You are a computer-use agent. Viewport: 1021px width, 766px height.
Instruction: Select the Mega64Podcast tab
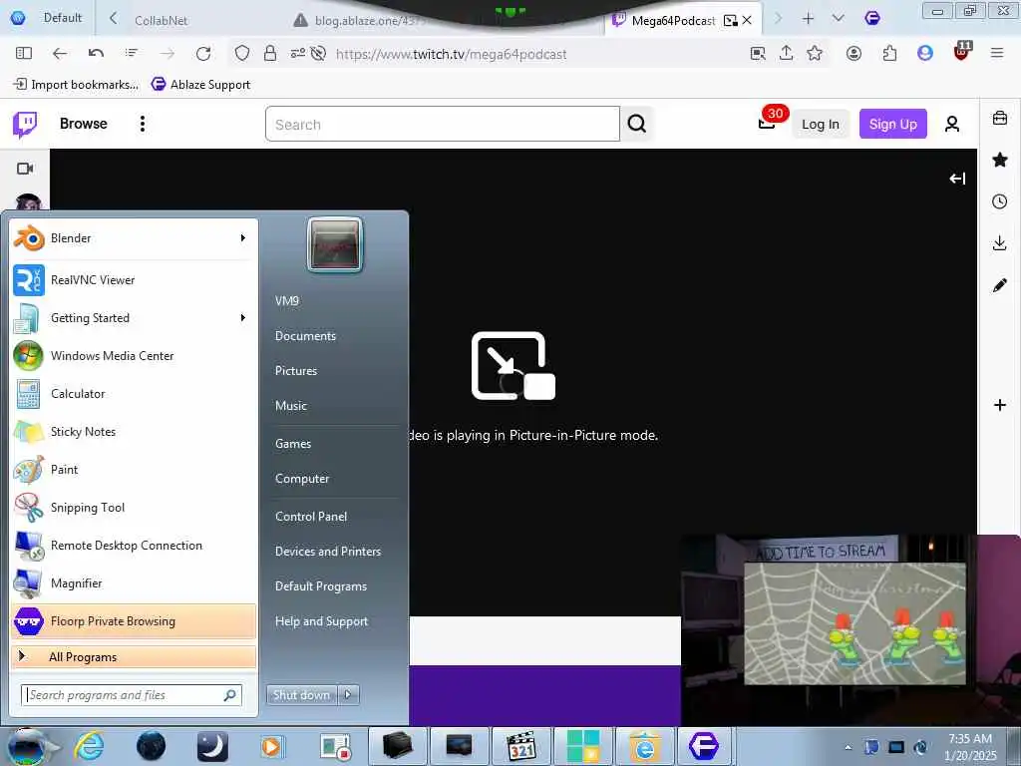pos(673,21)
